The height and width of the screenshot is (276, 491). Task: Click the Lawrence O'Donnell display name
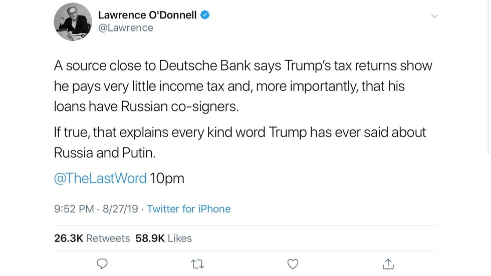[146, 15]
